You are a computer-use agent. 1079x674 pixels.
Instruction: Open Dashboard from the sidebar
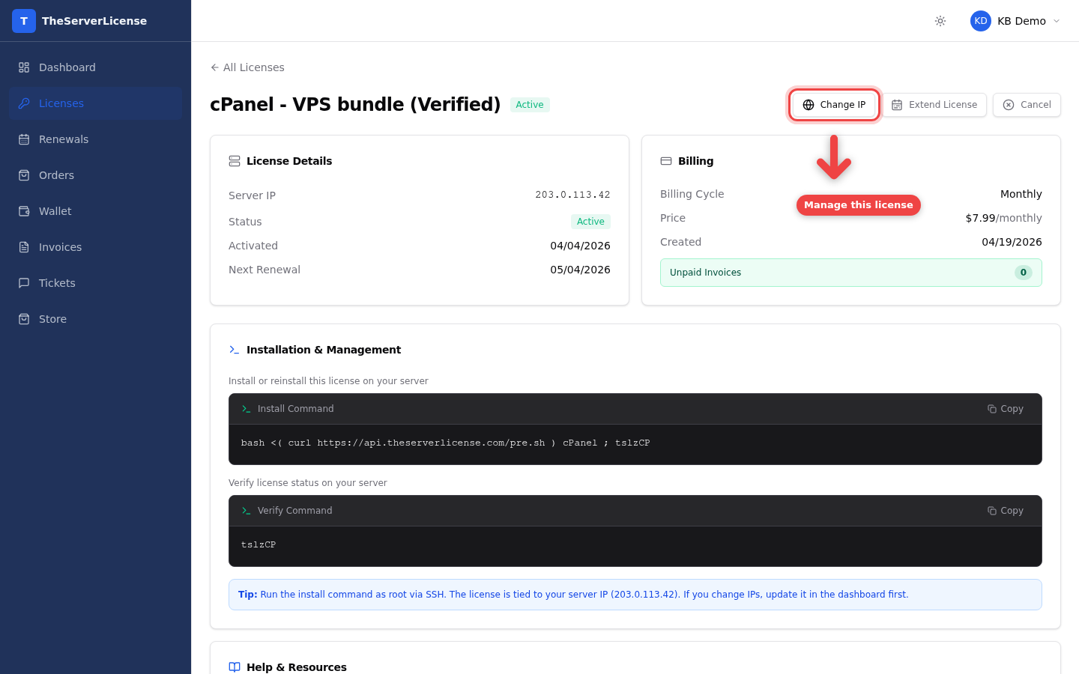(95, 67)
